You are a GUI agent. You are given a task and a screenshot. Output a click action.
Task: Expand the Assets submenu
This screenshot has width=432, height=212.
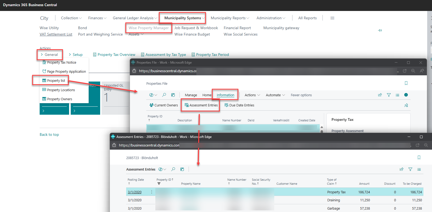click(136, 34)
